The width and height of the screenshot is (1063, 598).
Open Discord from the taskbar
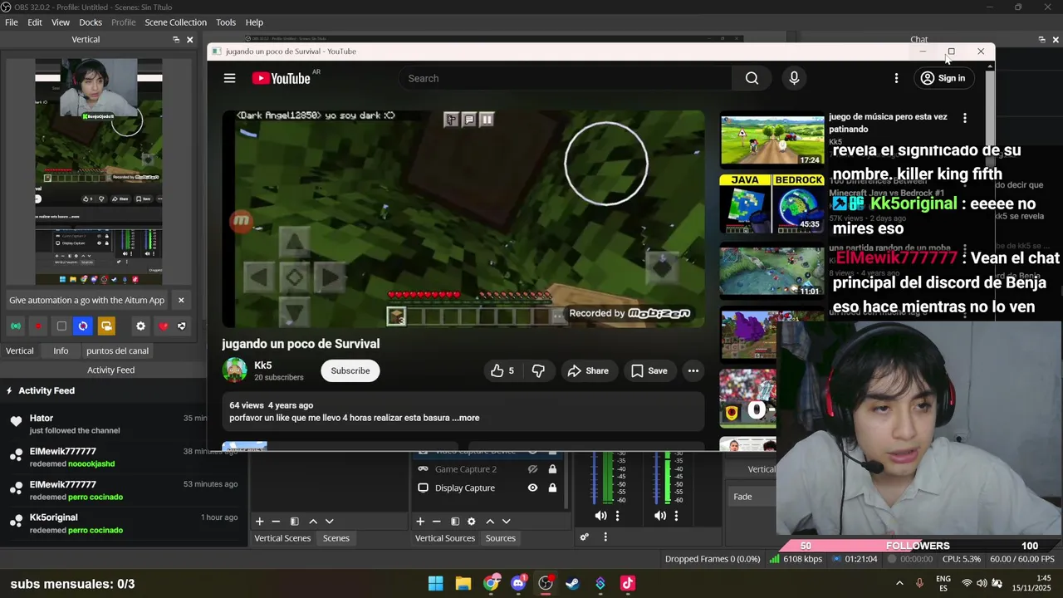click(518, 583)
